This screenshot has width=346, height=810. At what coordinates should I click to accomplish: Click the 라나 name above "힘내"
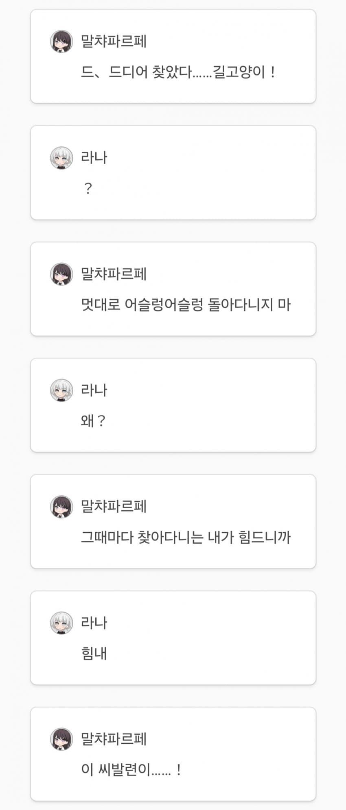click(x=94, y=623)
